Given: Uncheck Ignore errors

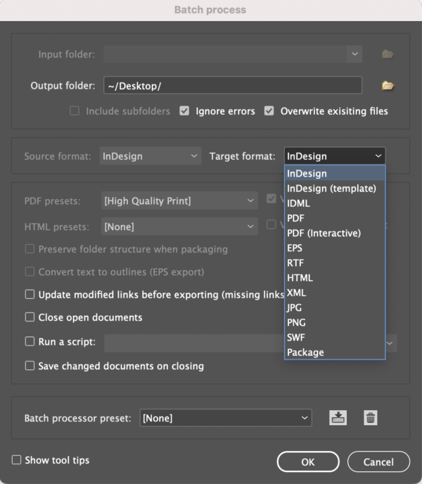Looking at the screenshot, I should point(184,111).
